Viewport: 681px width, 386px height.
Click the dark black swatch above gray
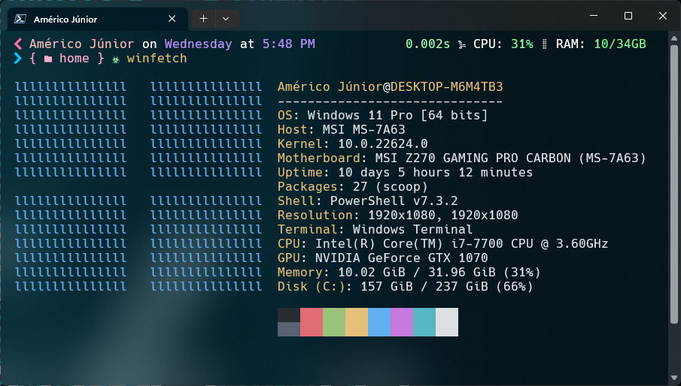[x=289, y=315]
